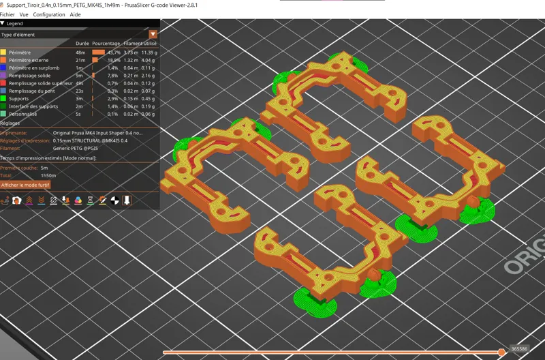Toggle pause prints hourglass icon
The width and height of the screenshot is (545, 360).
coord(90,200)
